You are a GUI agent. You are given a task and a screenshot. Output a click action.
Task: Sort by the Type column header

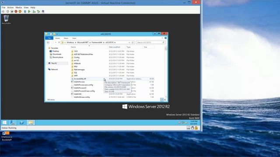click(x=134, y=47)
